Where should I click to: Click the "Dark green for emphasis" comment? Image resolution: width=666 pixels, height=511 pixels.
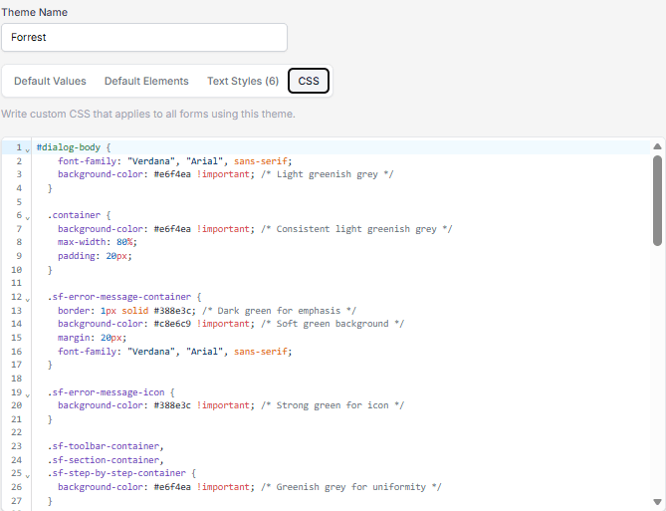pos(279,311)
